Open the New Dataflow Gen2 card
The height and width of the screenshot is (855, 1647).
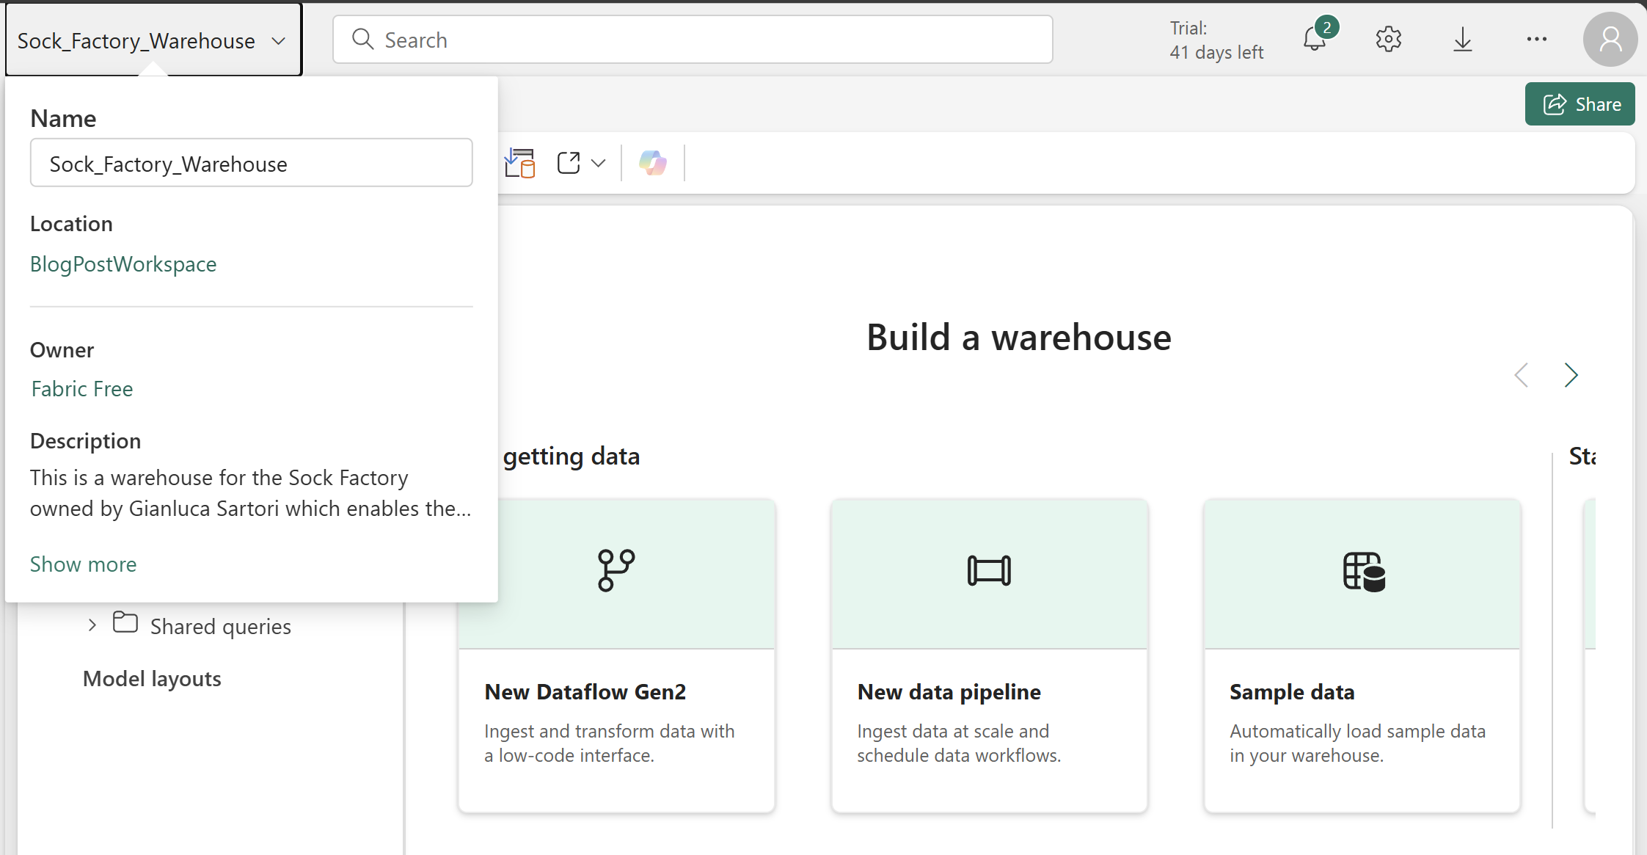point(616,655)
